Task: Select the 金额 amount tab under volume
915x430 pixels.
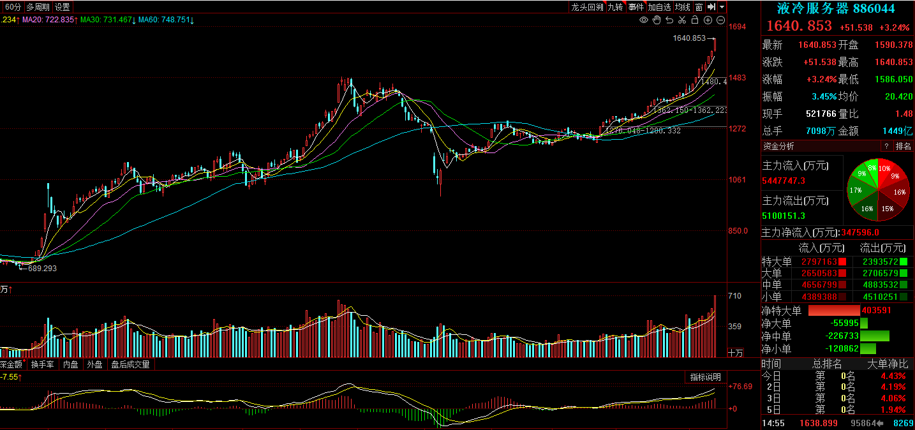Action: (x=11, y=364)
